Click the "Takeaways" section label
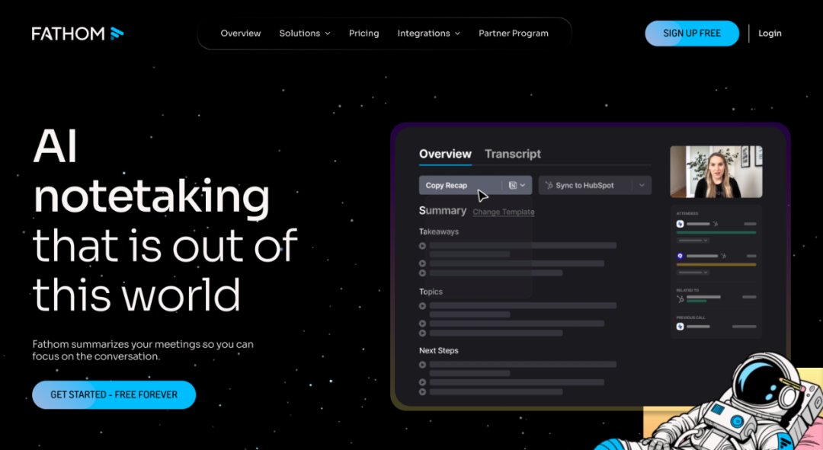 439,231
